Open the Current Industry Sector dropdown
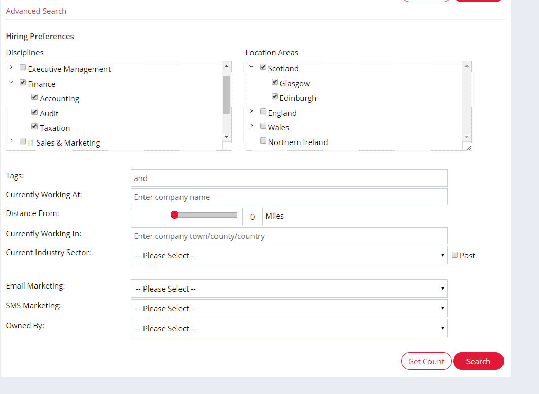 click(289, 256)
